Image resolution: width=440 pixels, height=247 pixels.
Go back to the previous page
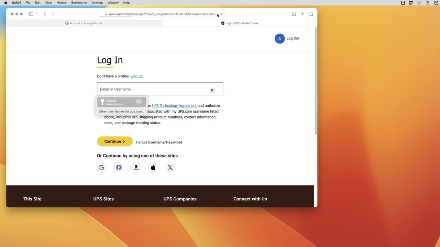coord(45,14)
